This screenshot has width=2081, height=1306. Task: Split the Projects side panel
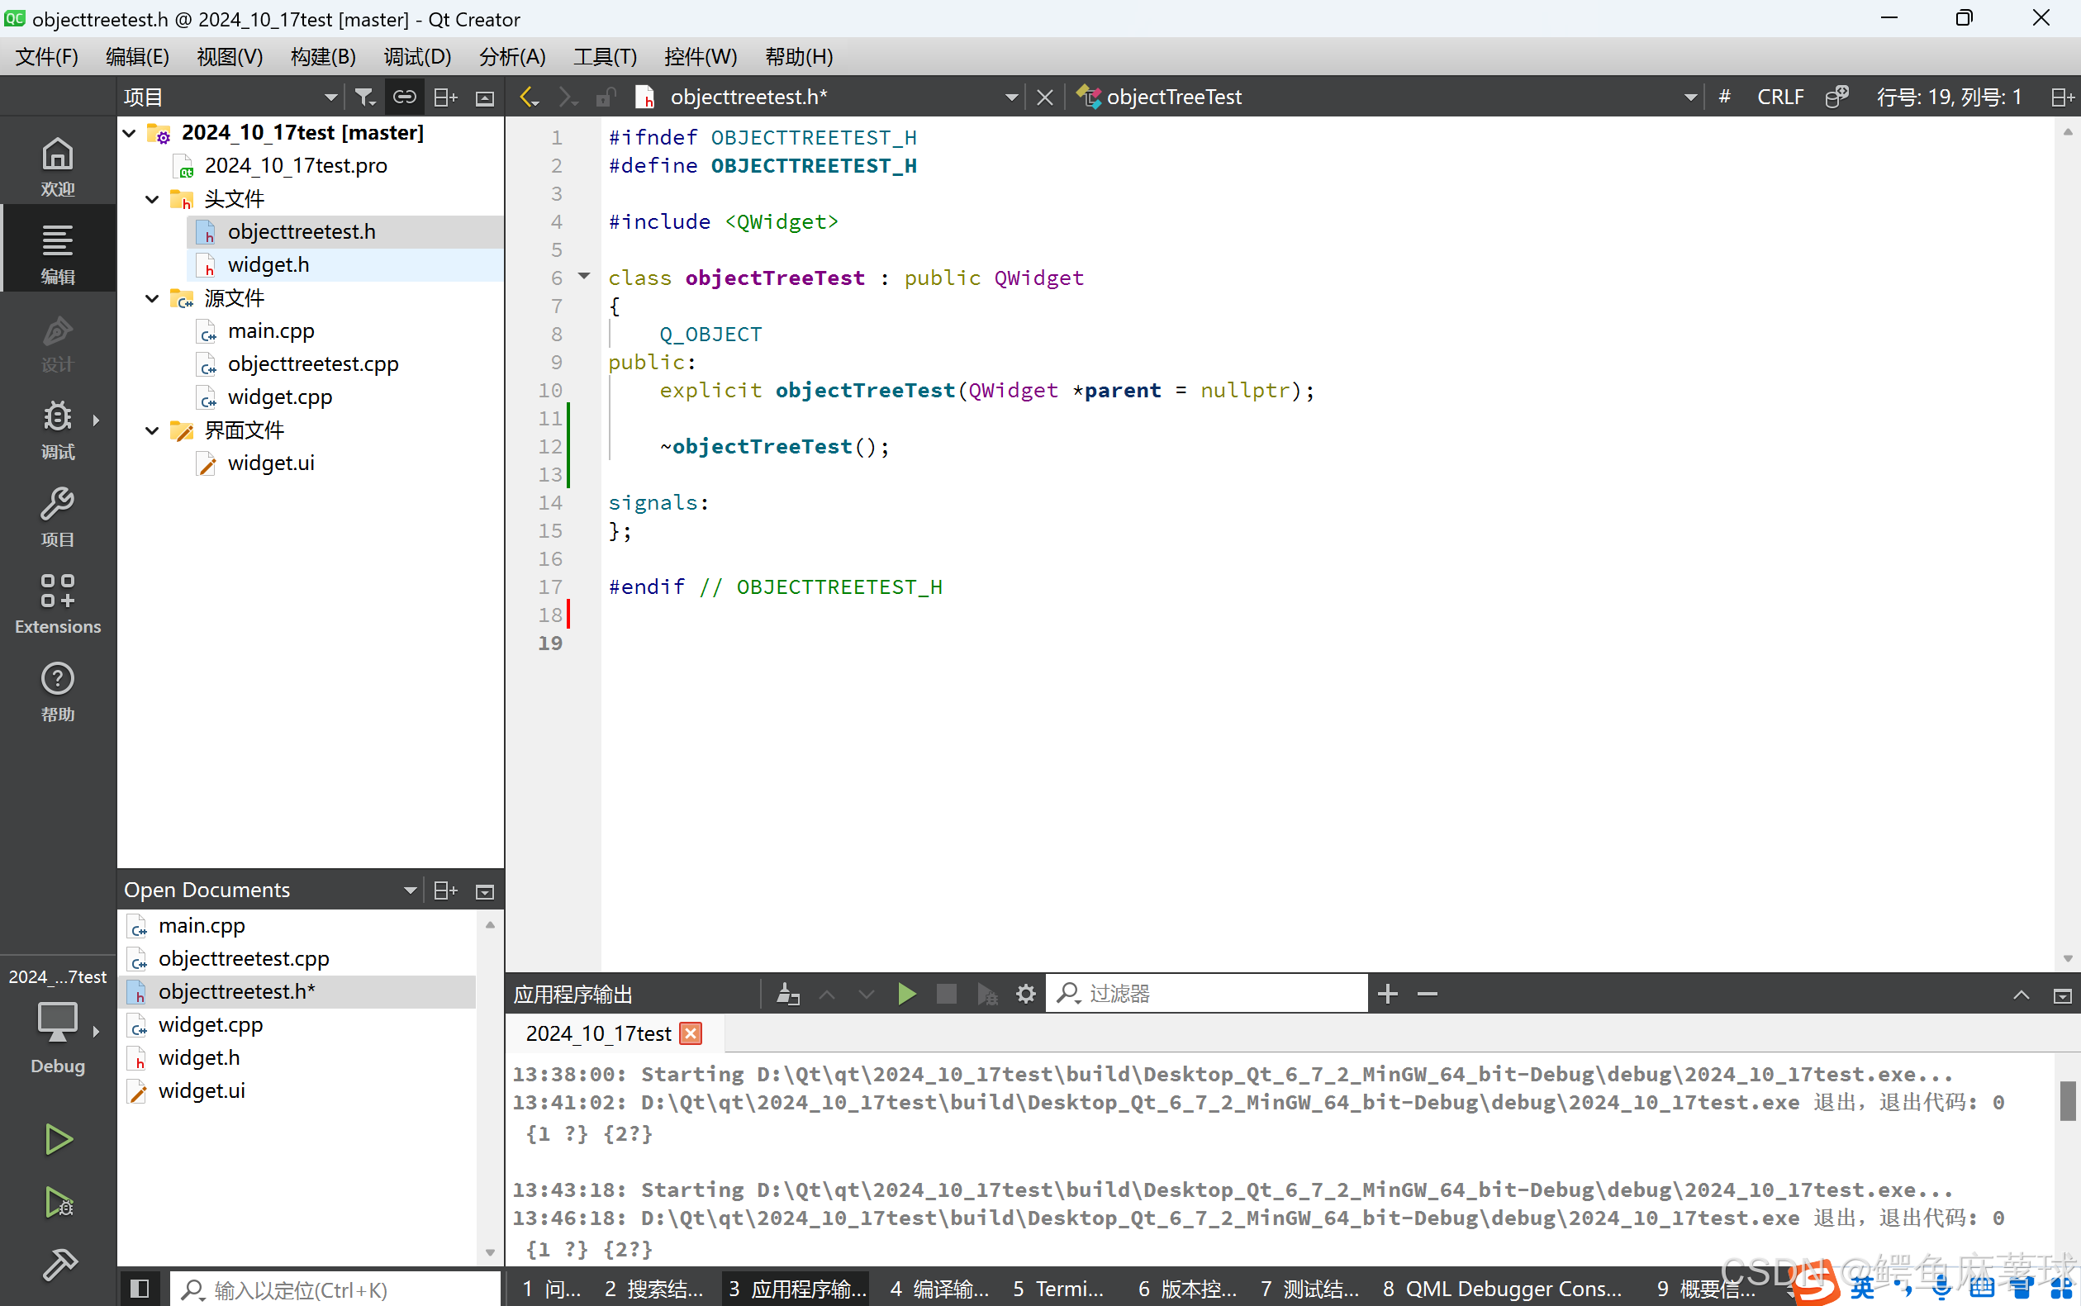tap(445, 97)
